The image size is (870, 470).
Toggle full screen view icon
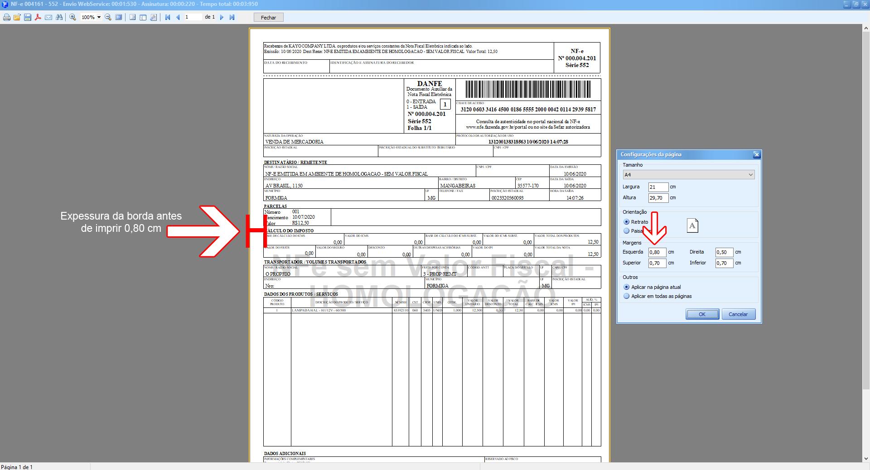(x=118, y=17)
